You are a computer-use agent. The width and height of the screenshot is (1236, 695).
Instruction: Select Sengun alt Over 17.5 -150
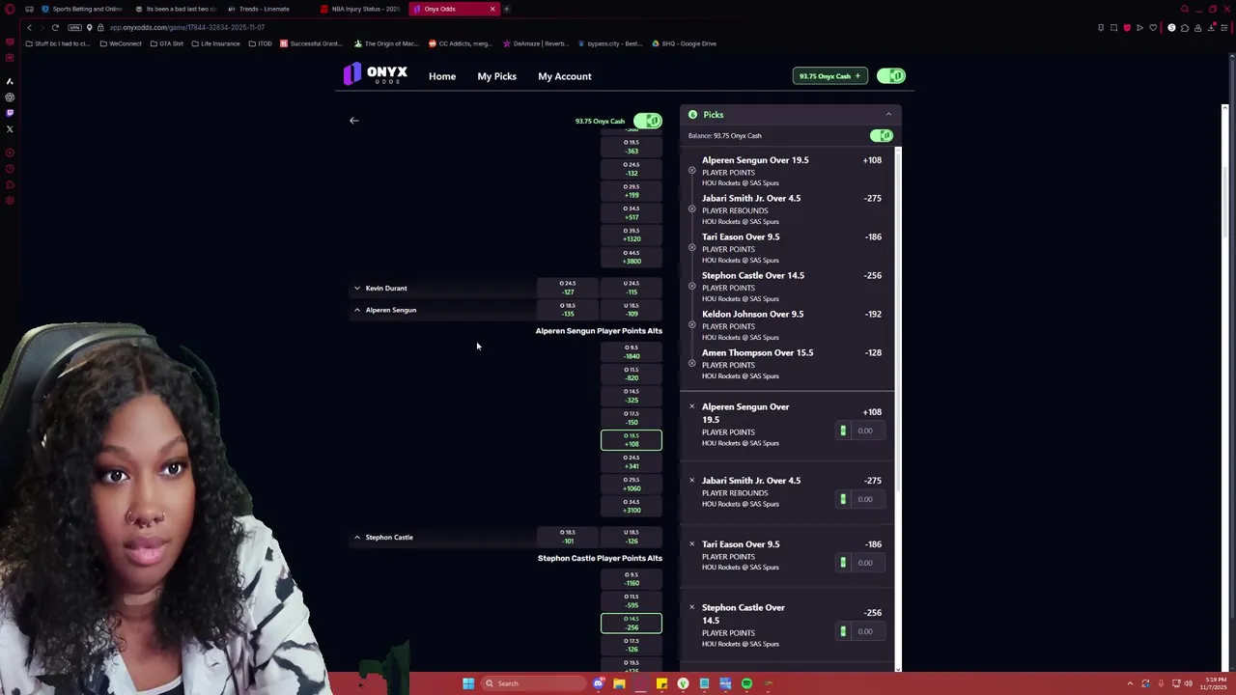tap(632, 418)
